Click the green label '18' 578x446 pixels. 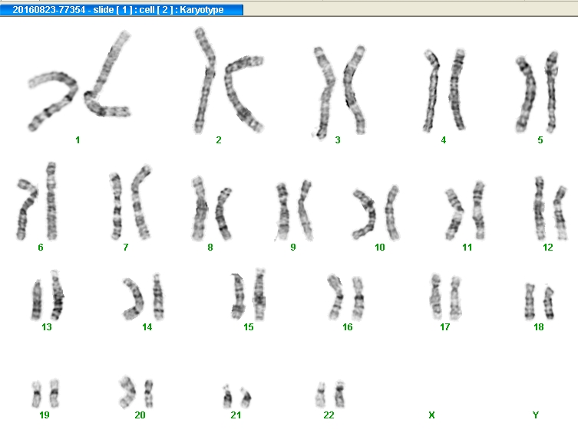pos(539,326)
